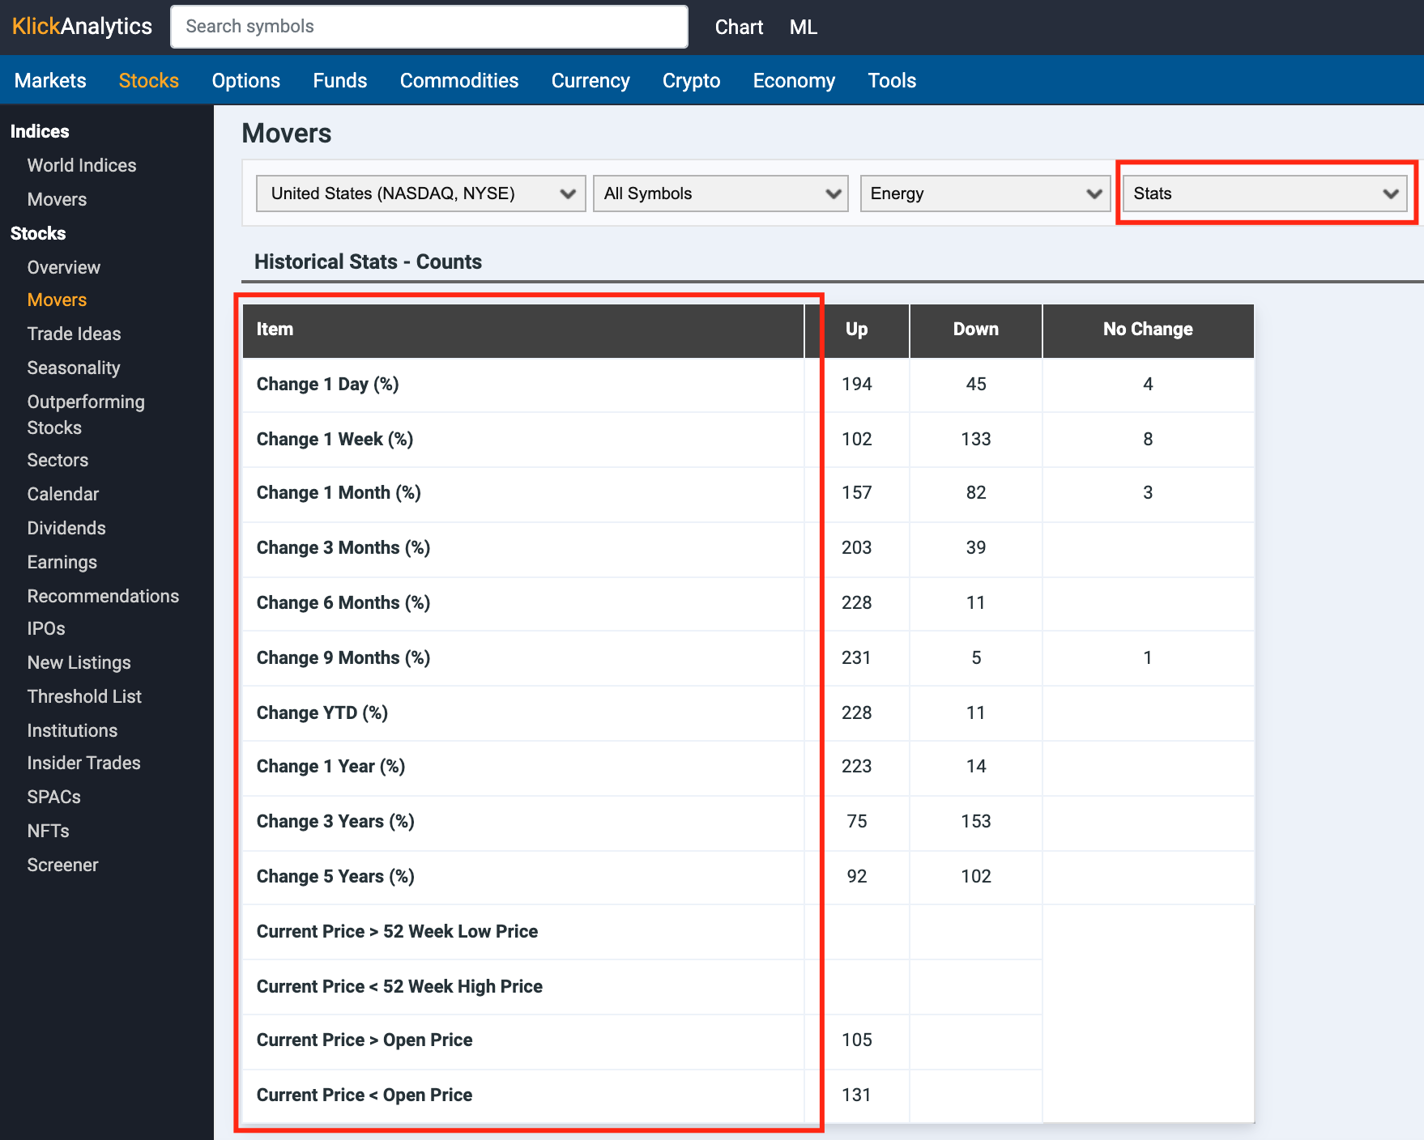Click the KlickAnalytics logo
The width and height of the screenshot is (1424, 1140).
[82, 27]
